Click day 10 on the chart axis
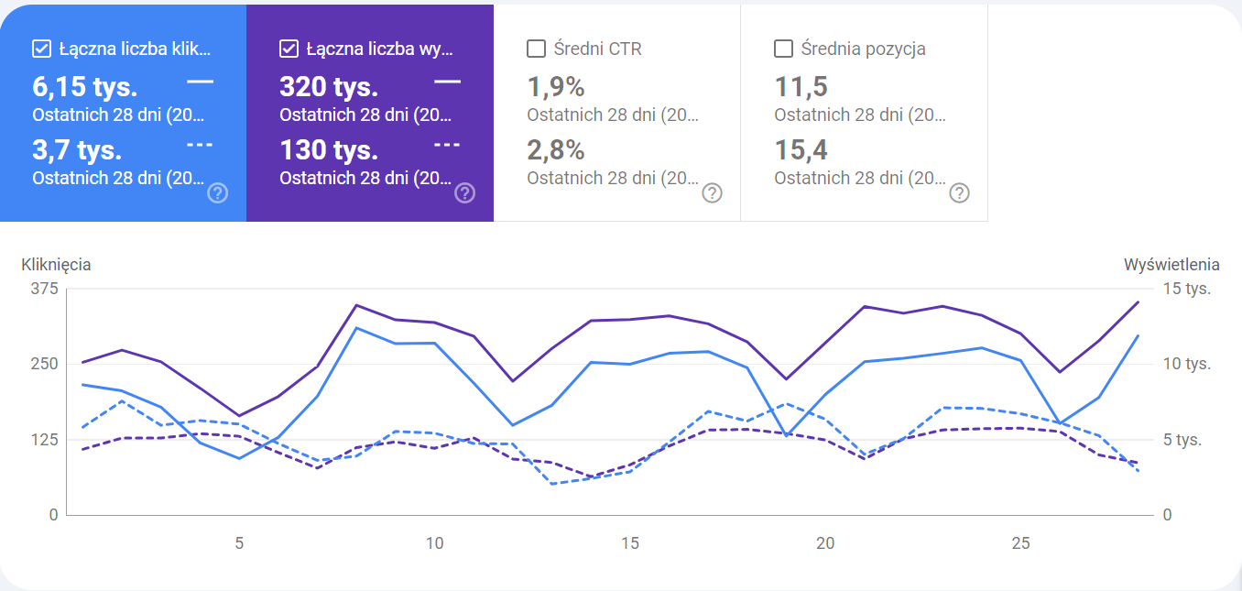The image size is (1242, 591). 434,543
